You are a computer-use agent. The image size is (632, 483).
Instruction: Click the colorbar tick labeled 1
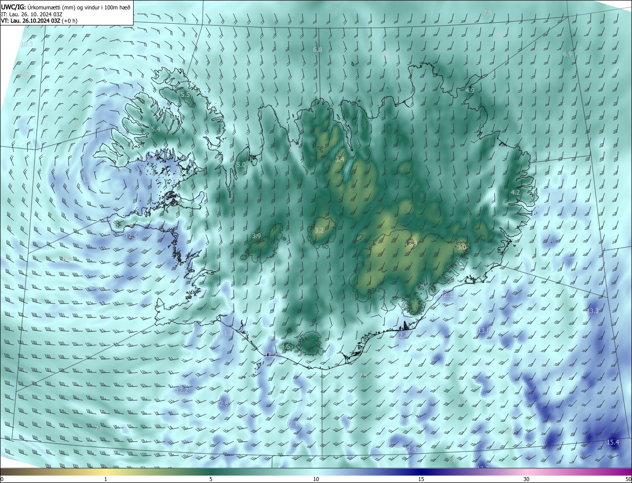(x=106, y=479)
